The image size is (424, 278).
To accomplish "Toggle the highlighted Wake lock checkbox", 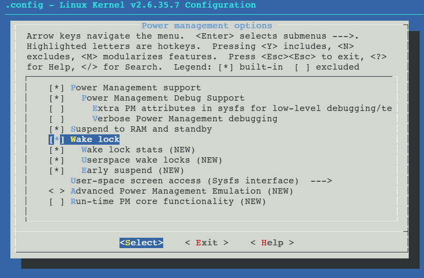I will coord(57,140).
